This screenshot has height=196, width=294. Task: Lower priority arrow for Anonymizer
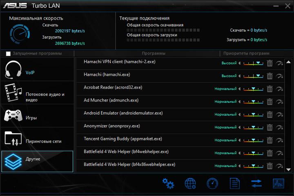tap(239, 128)
